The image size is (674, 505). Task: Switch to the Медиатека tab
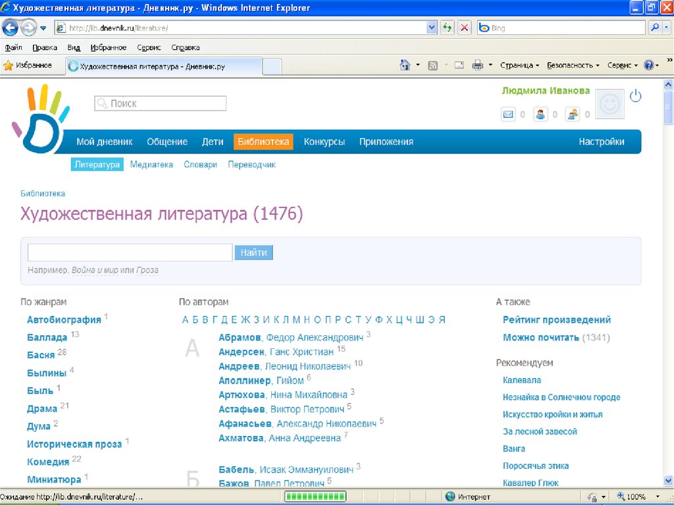151,165
